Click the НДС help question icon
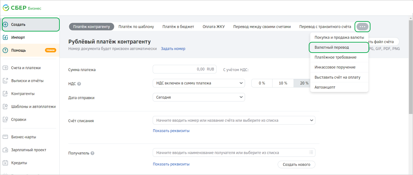This screenshot has height=175, width=413. point(79,83)
